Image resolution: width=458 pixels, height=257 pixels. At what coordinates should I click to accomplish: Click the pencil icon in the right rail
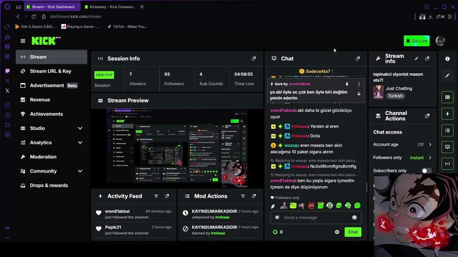(x=447, y=76)
